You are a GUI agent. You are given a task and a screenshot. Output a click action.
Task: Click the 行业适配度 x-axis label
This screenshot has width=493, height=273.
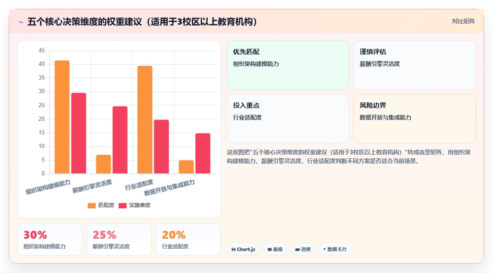click(x=139, y=185)
